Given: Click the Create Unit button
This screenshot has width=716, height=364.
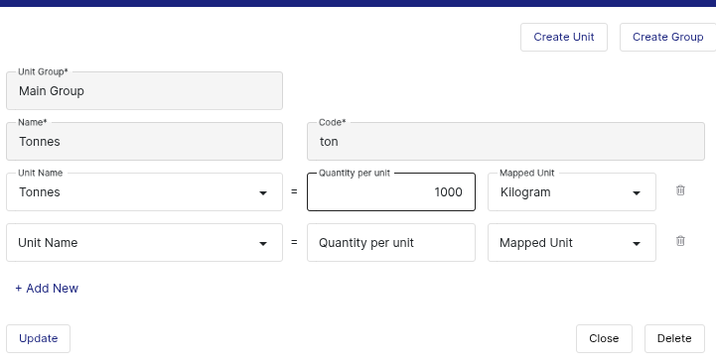Looking at the screenshot, I should [564, 37].
